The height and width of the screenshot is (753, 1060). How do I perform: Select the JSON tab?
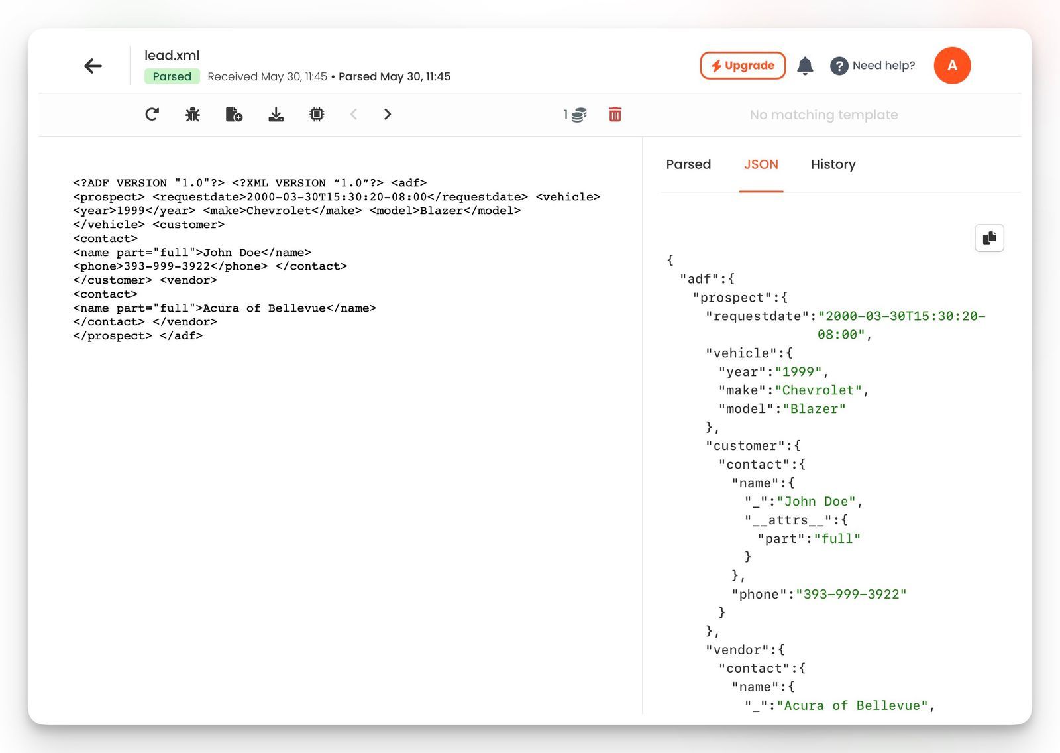click(761, 164)
